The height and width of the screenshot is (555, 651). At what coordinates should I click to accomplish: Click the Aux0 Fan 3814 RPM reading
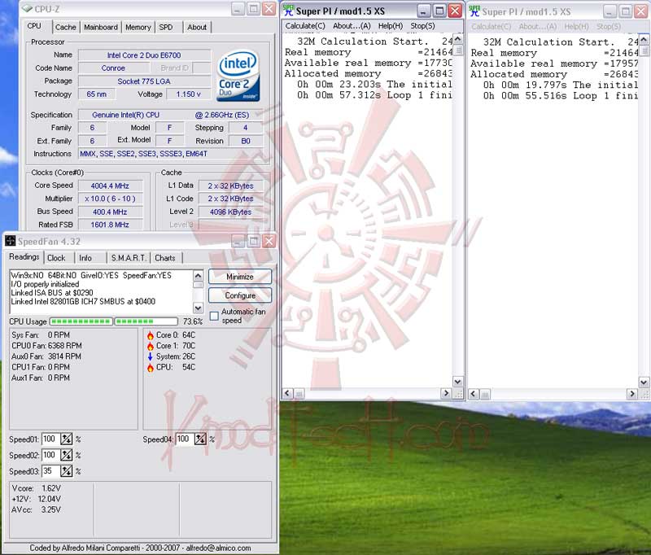pos(46,356)
